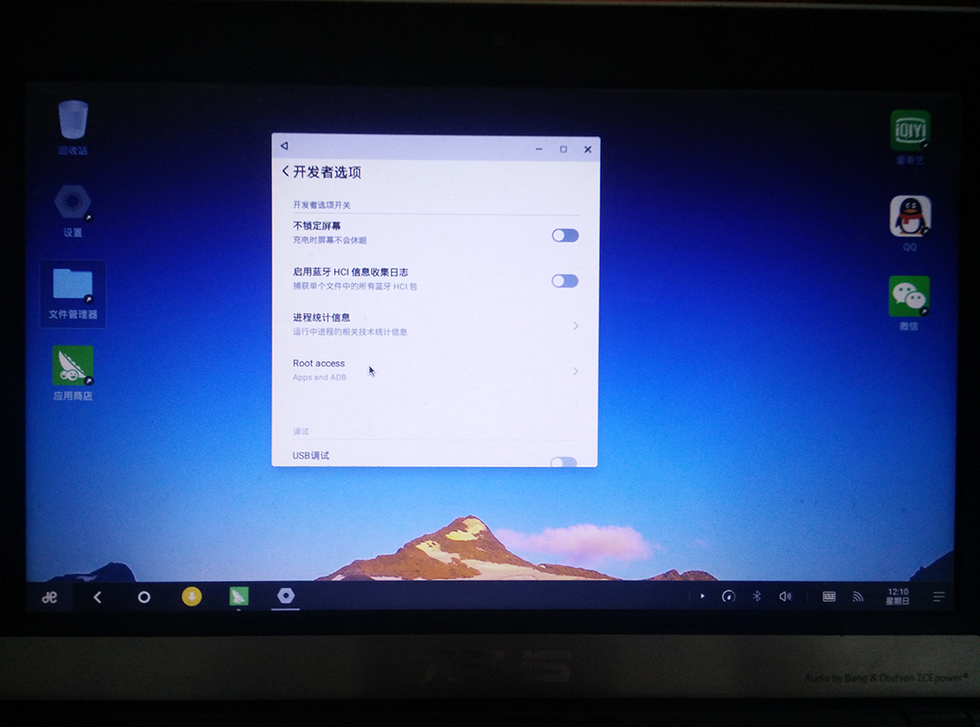Launch QQ from the desktop
This screenshot has width=980, height=727.
click(x=908, y=215)
